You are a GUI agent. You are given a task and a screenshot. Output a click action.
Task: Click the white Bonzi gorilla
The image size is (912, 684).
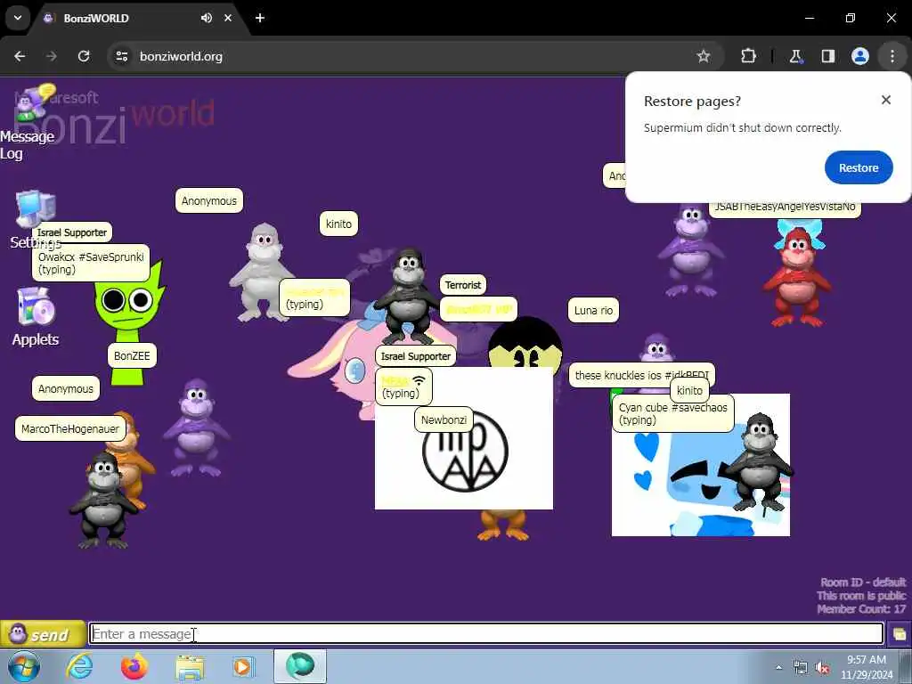tap(261, 272)
